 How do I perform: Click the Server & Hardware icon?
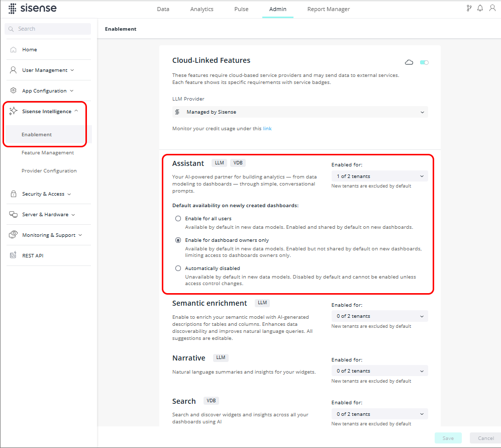point(13,214)
